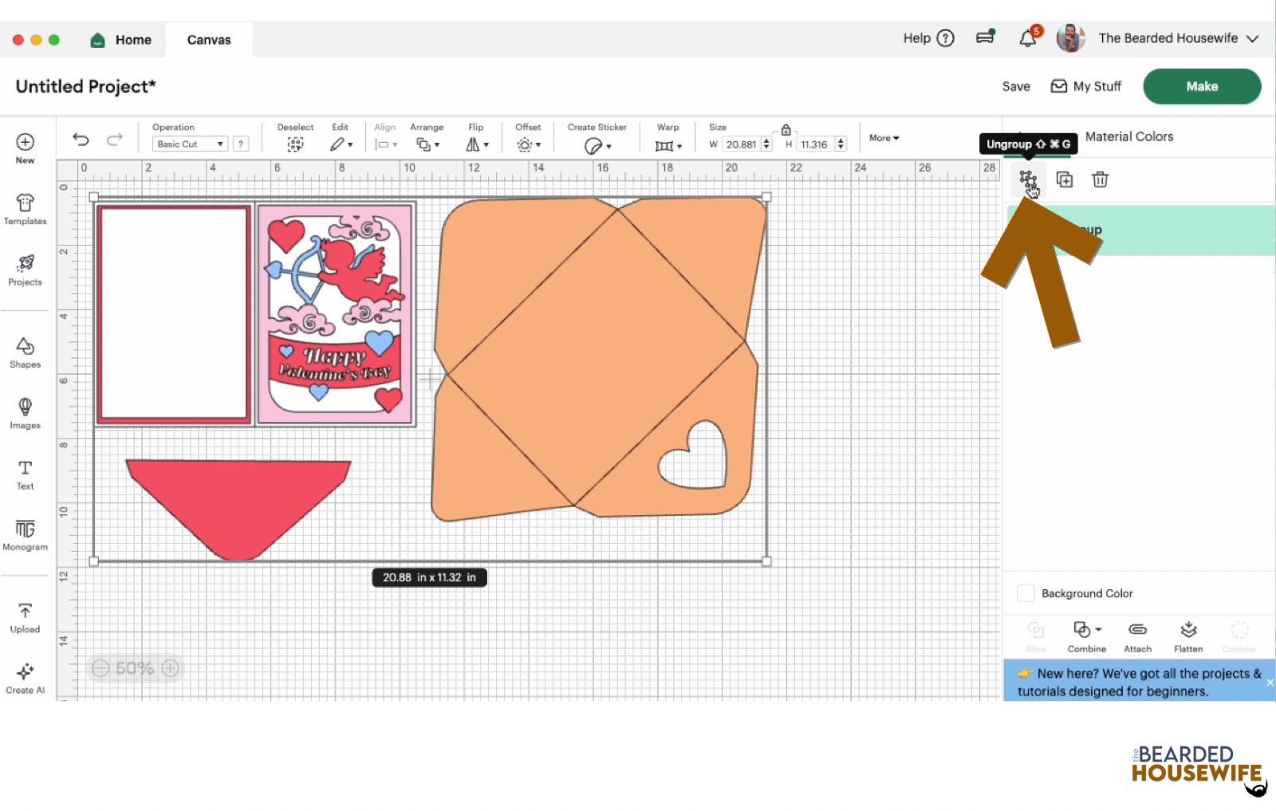The image size is (1276, 811).
Task: Click the Upload icon in the sidebar
Action: click(25, 616)
